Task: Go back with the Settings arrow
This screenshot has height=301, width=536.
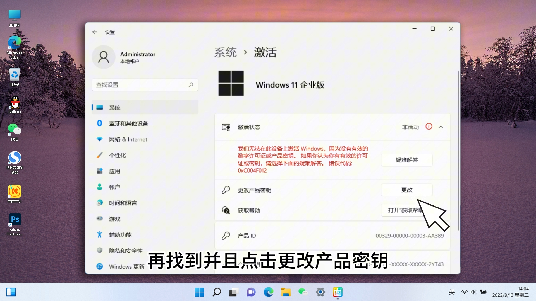Action: pyautogui.click(x=95, y=32)
